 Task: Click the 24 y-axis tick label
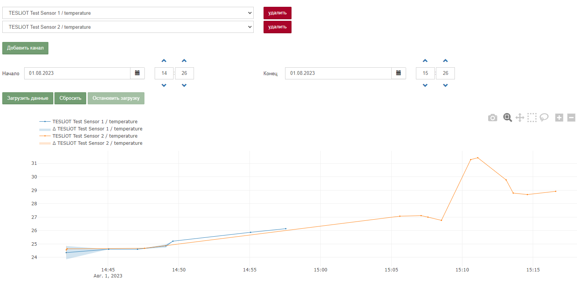tap(34, 257)
